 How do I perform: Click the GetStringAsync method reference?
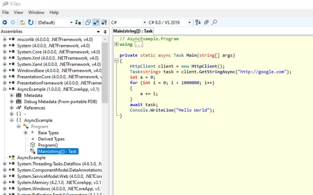coord(217,72)
